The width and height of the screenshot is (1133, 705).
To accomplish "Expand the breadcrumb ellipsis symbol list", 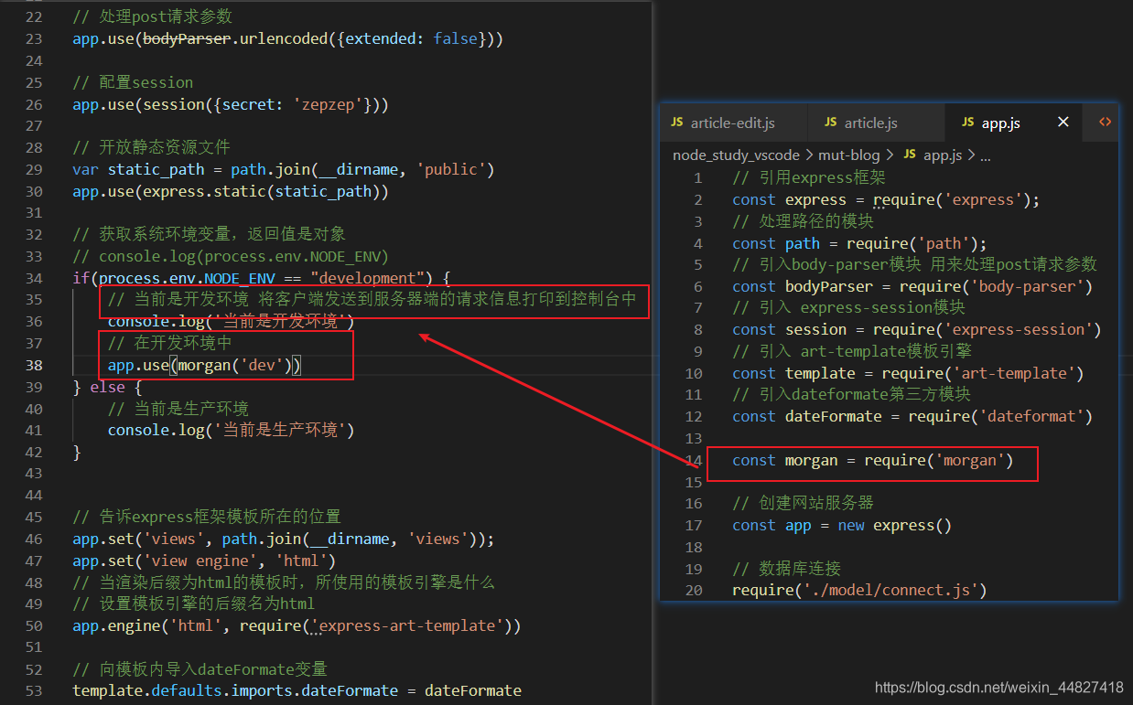I will pos(986,156).
